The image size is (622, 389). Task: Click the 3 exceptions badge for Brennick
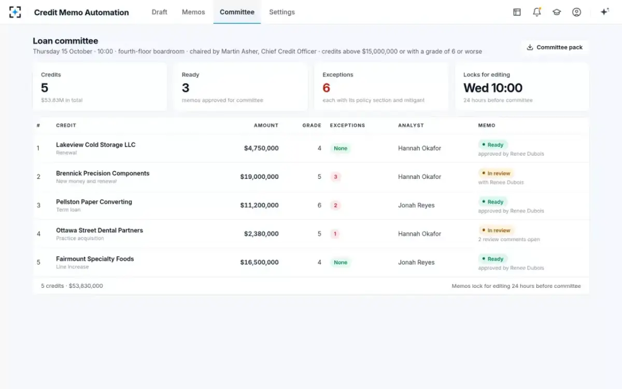click(x=335, y=177)
